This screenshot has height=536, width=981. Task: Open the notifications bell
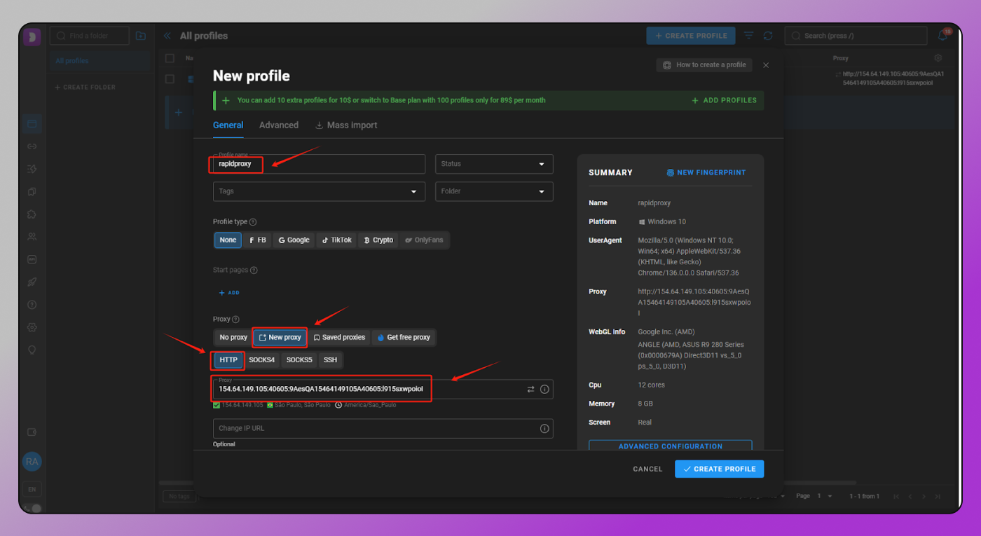pos(943,36)
